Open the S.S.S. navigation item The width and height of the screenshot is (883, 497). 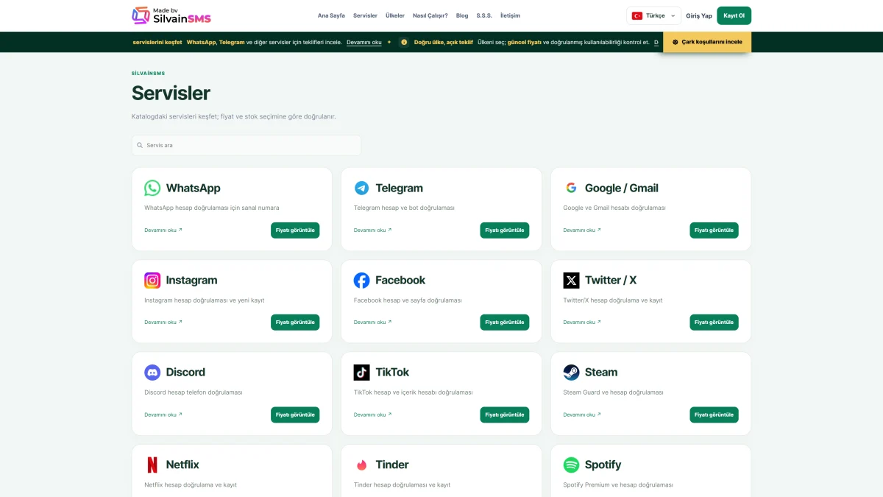tap(484, 15)
